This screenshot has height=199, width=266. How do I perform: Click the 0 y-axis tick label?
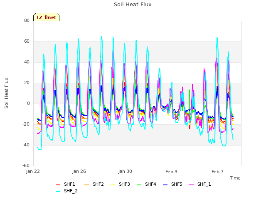tap(28, 103)
